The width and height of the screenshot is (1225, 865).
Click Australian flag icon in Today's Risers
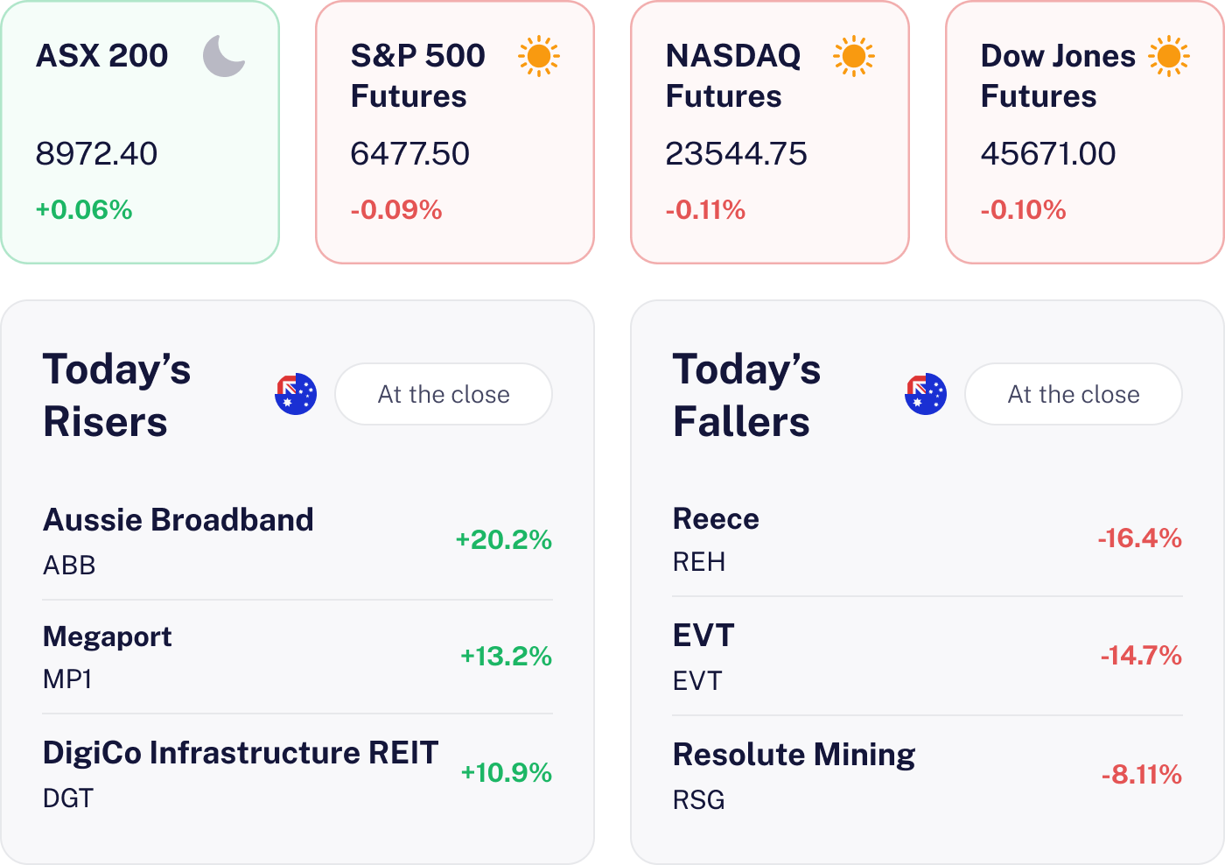296,394
